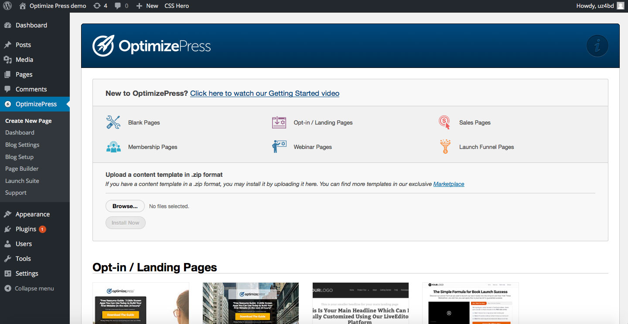Viewport: 628px width, 324px height.
Task: Open Blog Settings submenu item
Action: pyautogui.click(x=22, y=145)
